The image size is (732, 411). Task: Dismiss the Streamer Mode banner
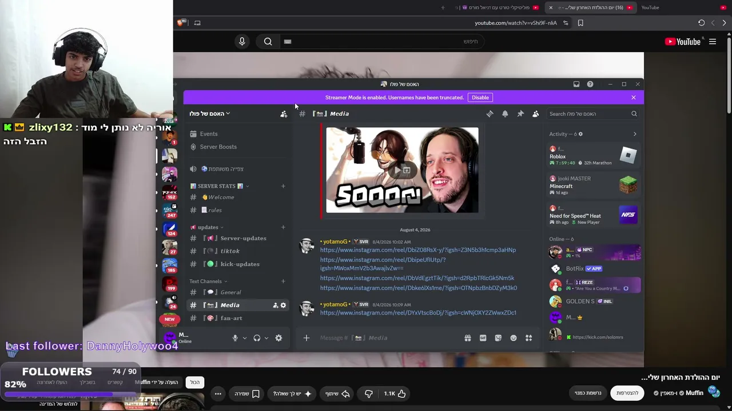[x=634, y=98]
